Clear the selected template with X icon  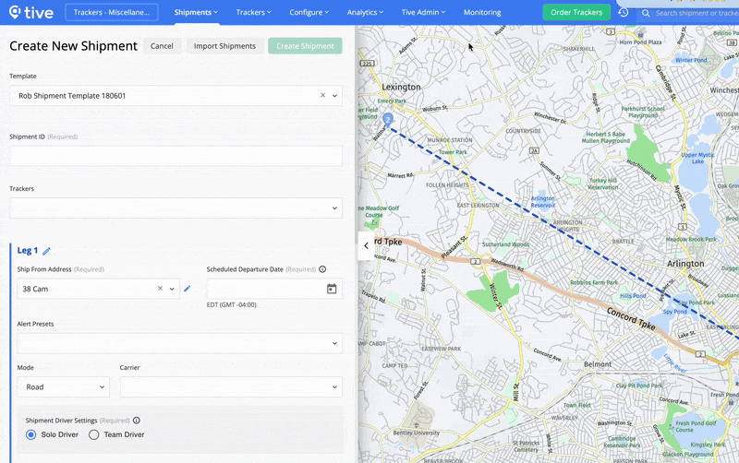(x=322, y=95)
